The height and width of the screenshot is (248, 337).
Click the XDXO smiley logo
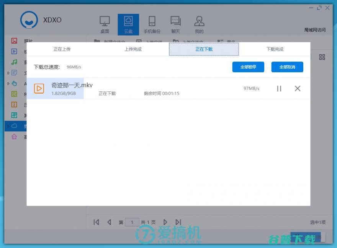pyautogui.click(x=29, y=20)
